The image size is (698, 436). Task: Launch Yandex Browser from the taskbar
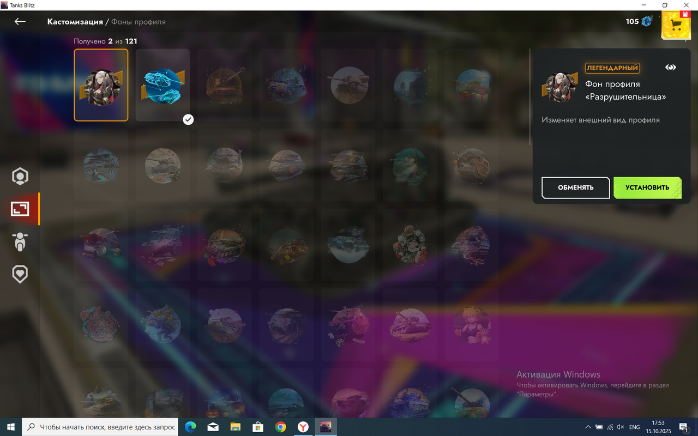pos(303,427)
